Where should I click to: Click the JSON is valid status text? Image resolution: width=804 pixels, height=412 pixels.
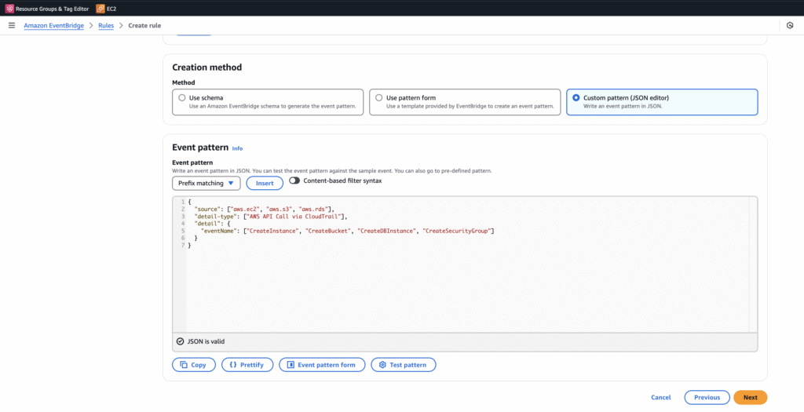[x=206, y=341]
